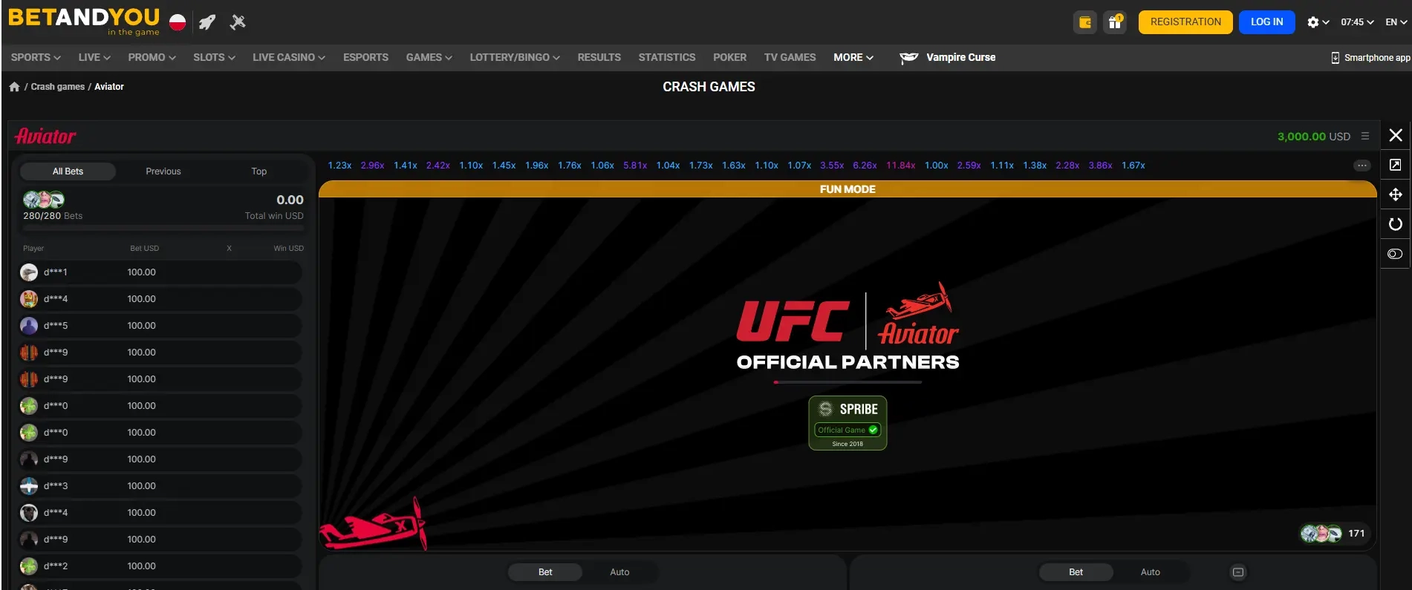The width and height of the screenshot is (1412, 590).
Task: Open TV GAMES section
Action: 790,57
